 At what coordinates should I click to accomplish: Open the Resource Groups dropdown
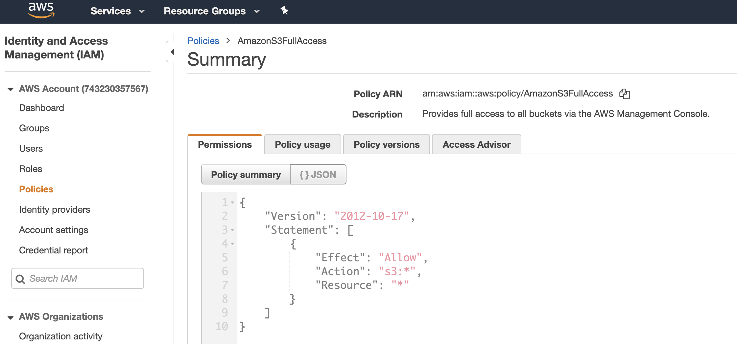coord(211,11)
